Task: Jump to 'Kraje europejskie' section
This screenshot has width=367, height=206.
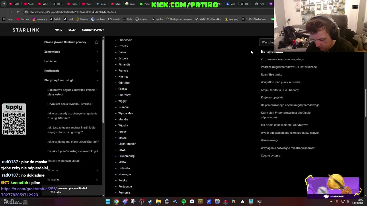Action: pos(272,98)
